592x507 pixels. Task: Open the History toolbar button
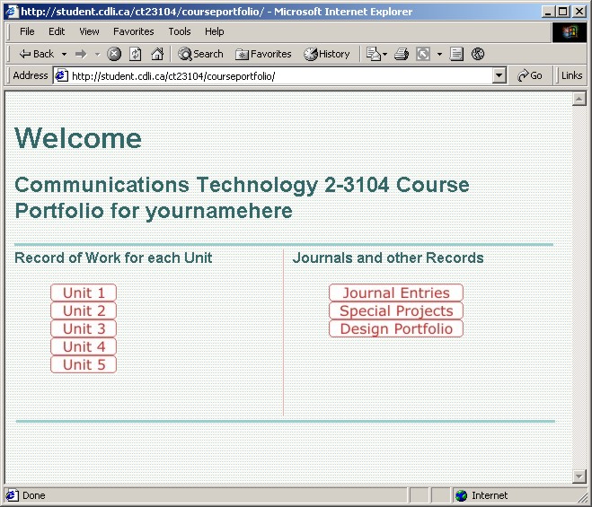327,54
